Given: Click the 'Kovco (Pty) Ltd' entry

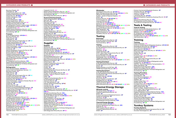Looking at the screenshot, I should [x=18, y=103].
